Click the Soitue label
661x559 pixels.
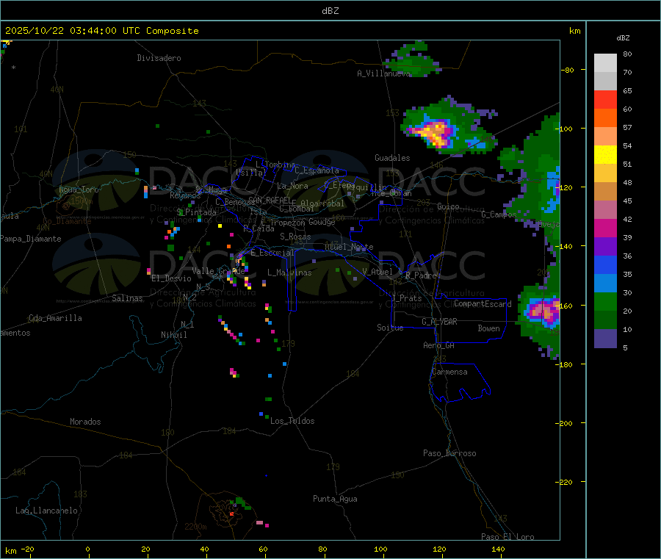click(390, 328)
